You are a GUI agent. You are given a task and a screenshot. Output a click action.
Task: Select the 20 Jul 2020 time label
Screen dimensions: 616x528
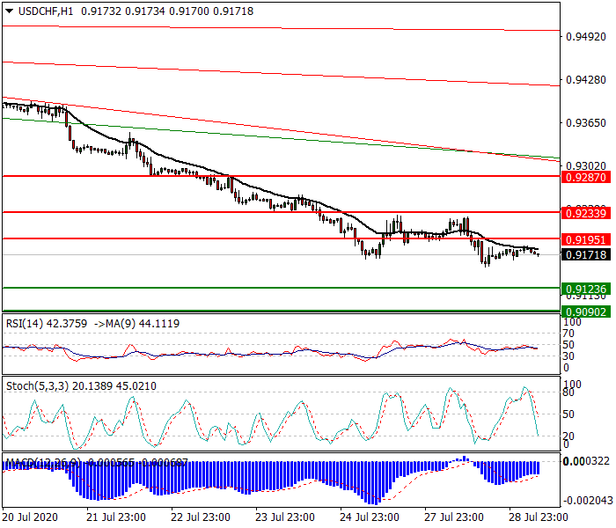click(30, 517)
